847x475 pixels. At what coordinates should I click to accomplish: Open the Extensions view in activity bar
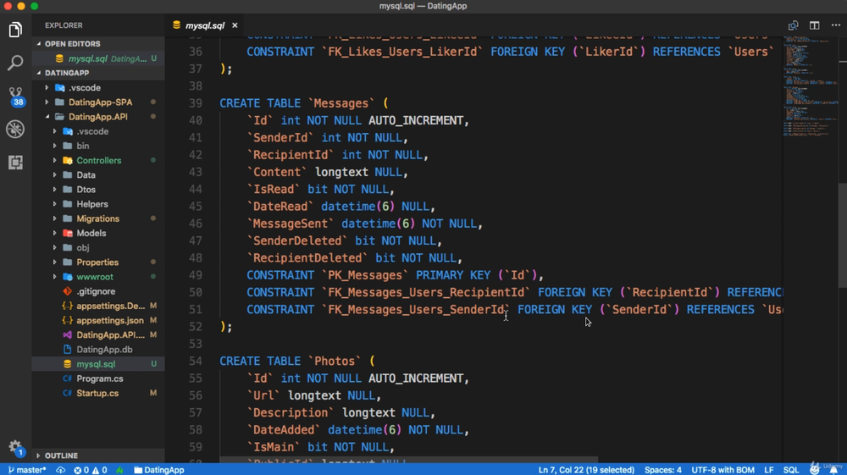(15, 162)
